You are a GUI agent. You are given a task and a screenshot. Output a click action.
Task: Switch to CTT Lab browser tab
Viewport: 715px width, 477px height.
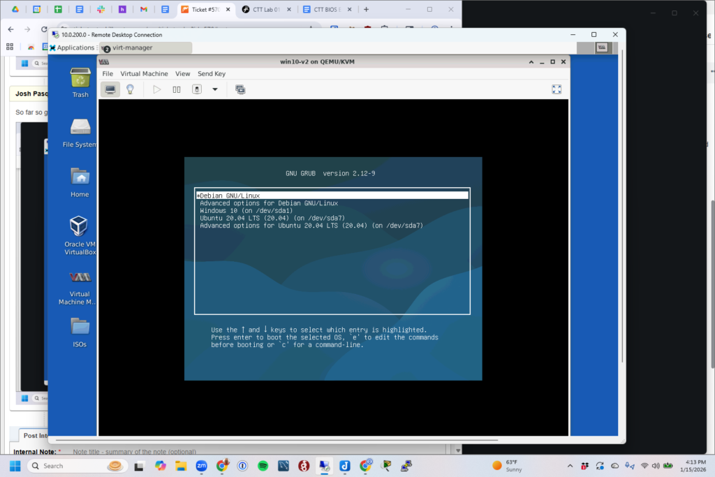267,10
